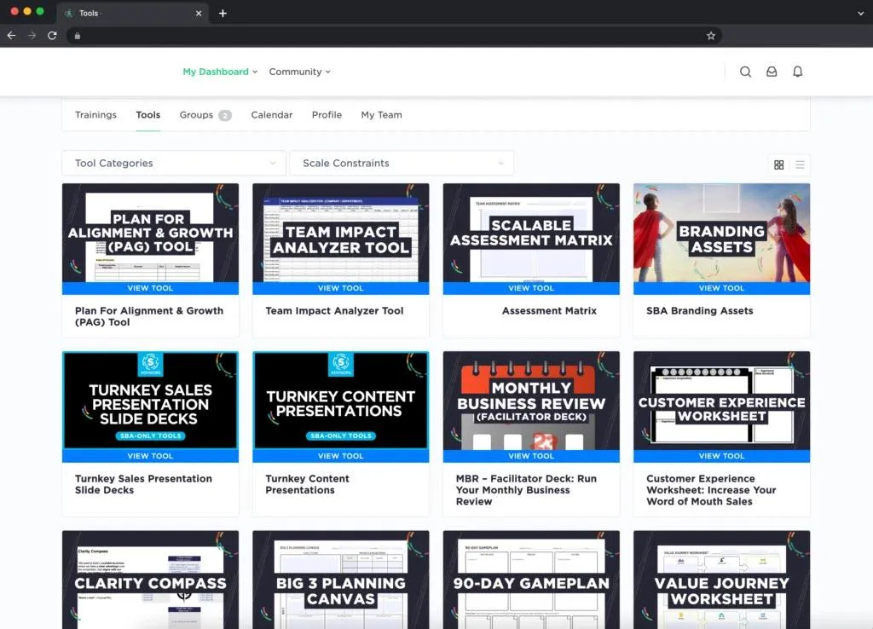Click View Tool under Team Impact Analyzer

340,288
